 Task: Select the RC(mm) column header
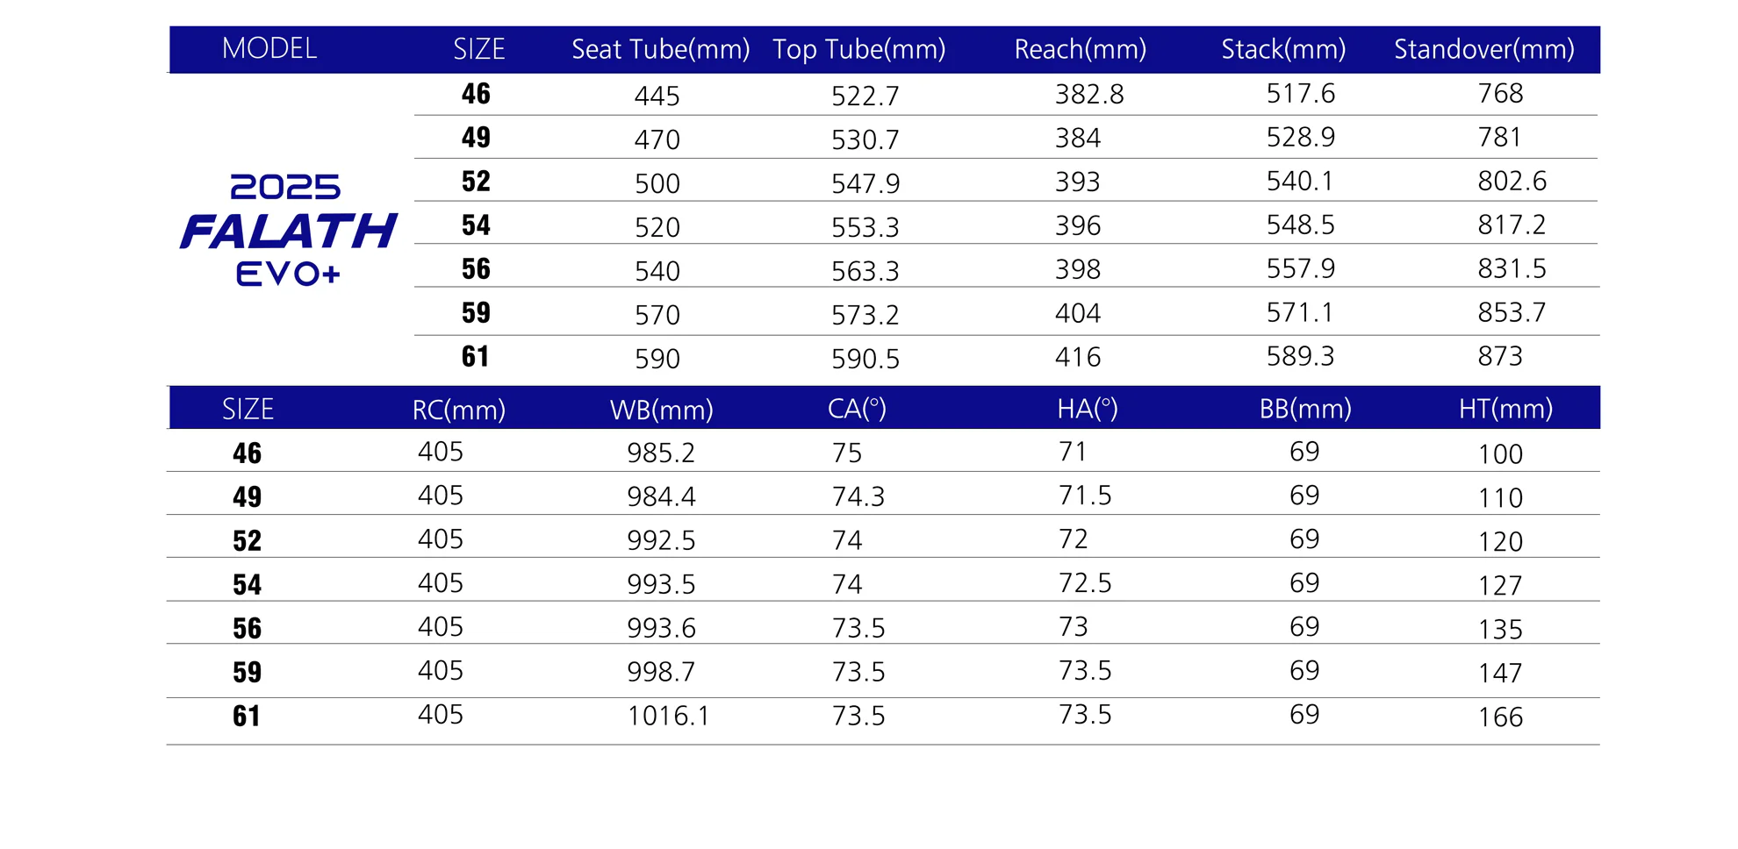pos(459,410)
